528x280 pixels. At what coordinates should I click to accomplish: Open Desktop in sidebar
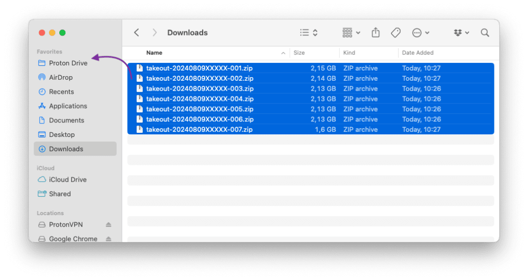[x=75, y=134]
